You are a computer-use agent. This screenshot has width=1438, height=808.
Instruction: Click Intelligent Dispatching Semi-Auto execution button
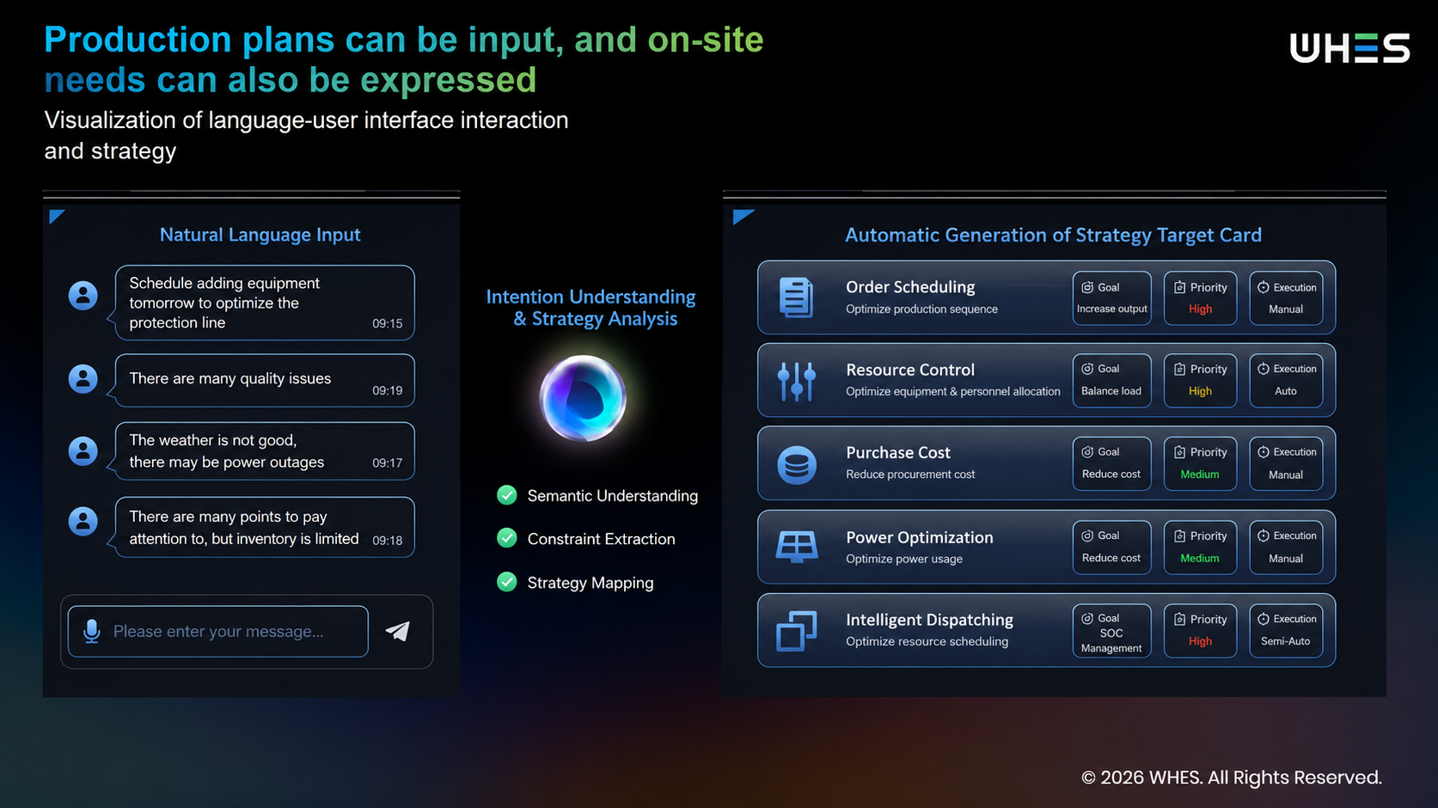[x=1286, y=631]
